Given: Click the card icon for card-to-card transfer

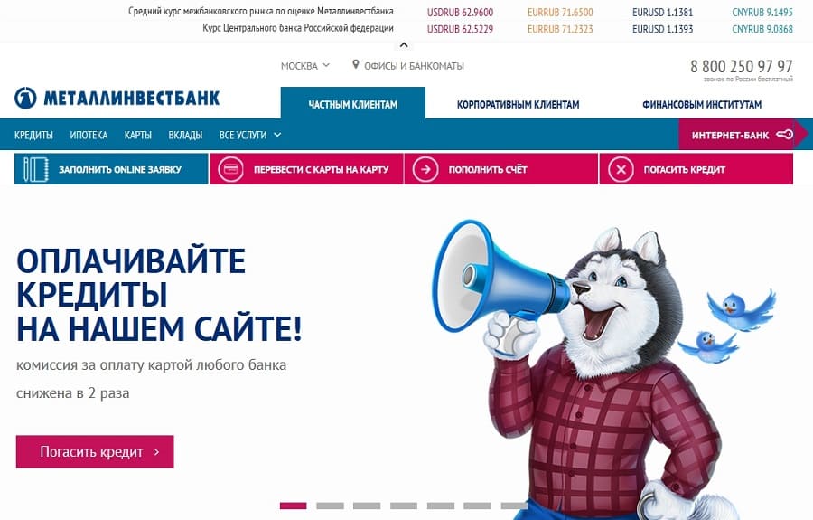Looking at the screenshot, I should point(230,169).
